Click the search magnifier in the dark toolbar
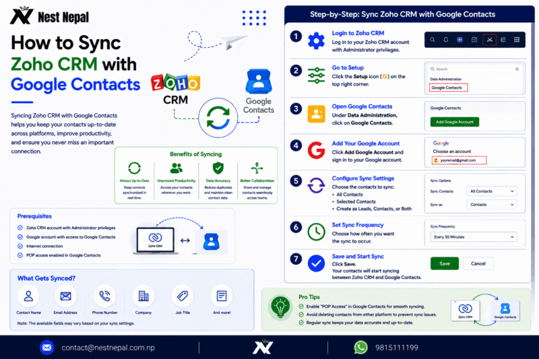Screen dimensions: 539x359 point(433,40)
